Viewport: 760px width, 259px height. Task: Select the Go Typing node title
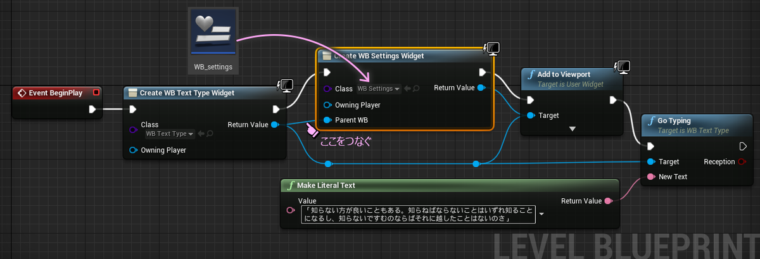coord(674,120)
